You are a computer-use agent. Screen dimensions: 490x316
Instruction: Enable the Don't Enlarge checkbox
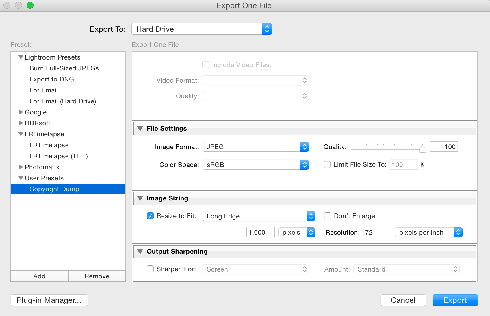coord(328,216)
